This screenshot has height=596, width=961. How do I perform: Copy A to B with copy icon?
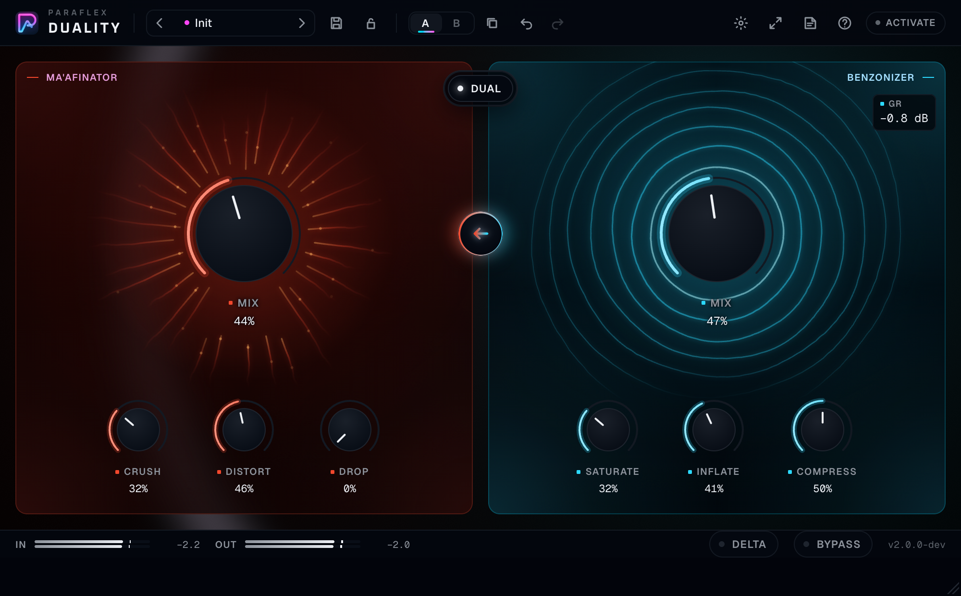coord(492,23)
